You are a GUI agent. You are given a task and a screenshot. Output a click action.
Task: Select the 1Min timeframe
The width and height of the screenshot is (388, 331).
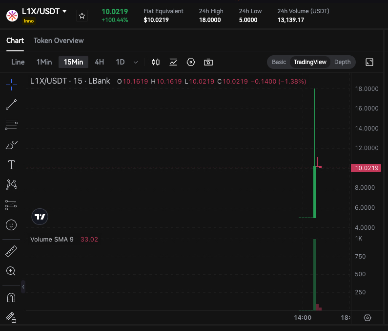[44, 62]
